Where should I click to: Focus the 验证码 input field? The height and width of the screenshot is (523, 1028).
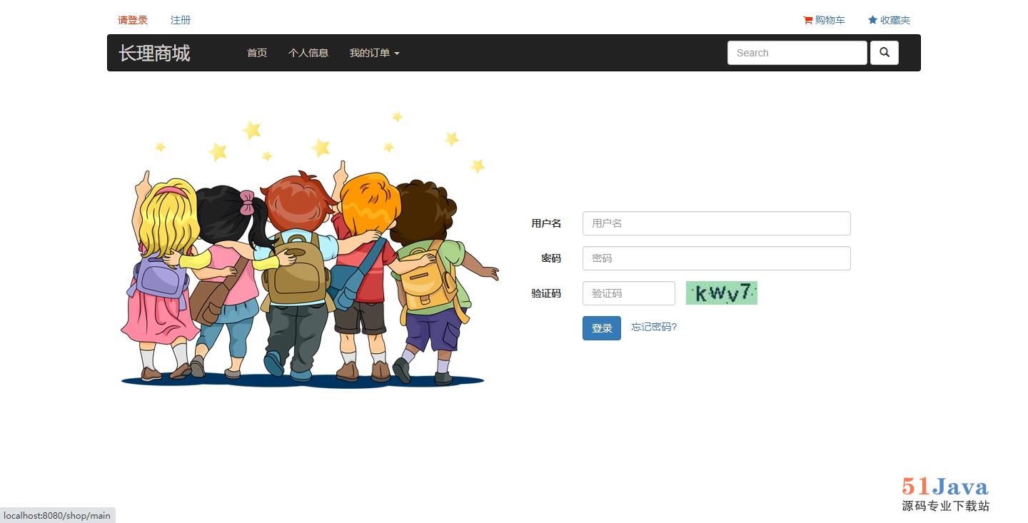(x=629, y=293)
